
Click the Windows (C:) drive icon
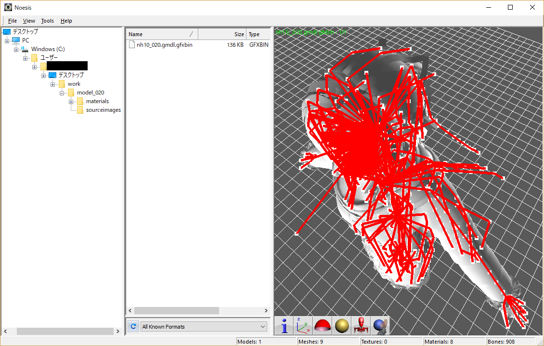(25, 49)
